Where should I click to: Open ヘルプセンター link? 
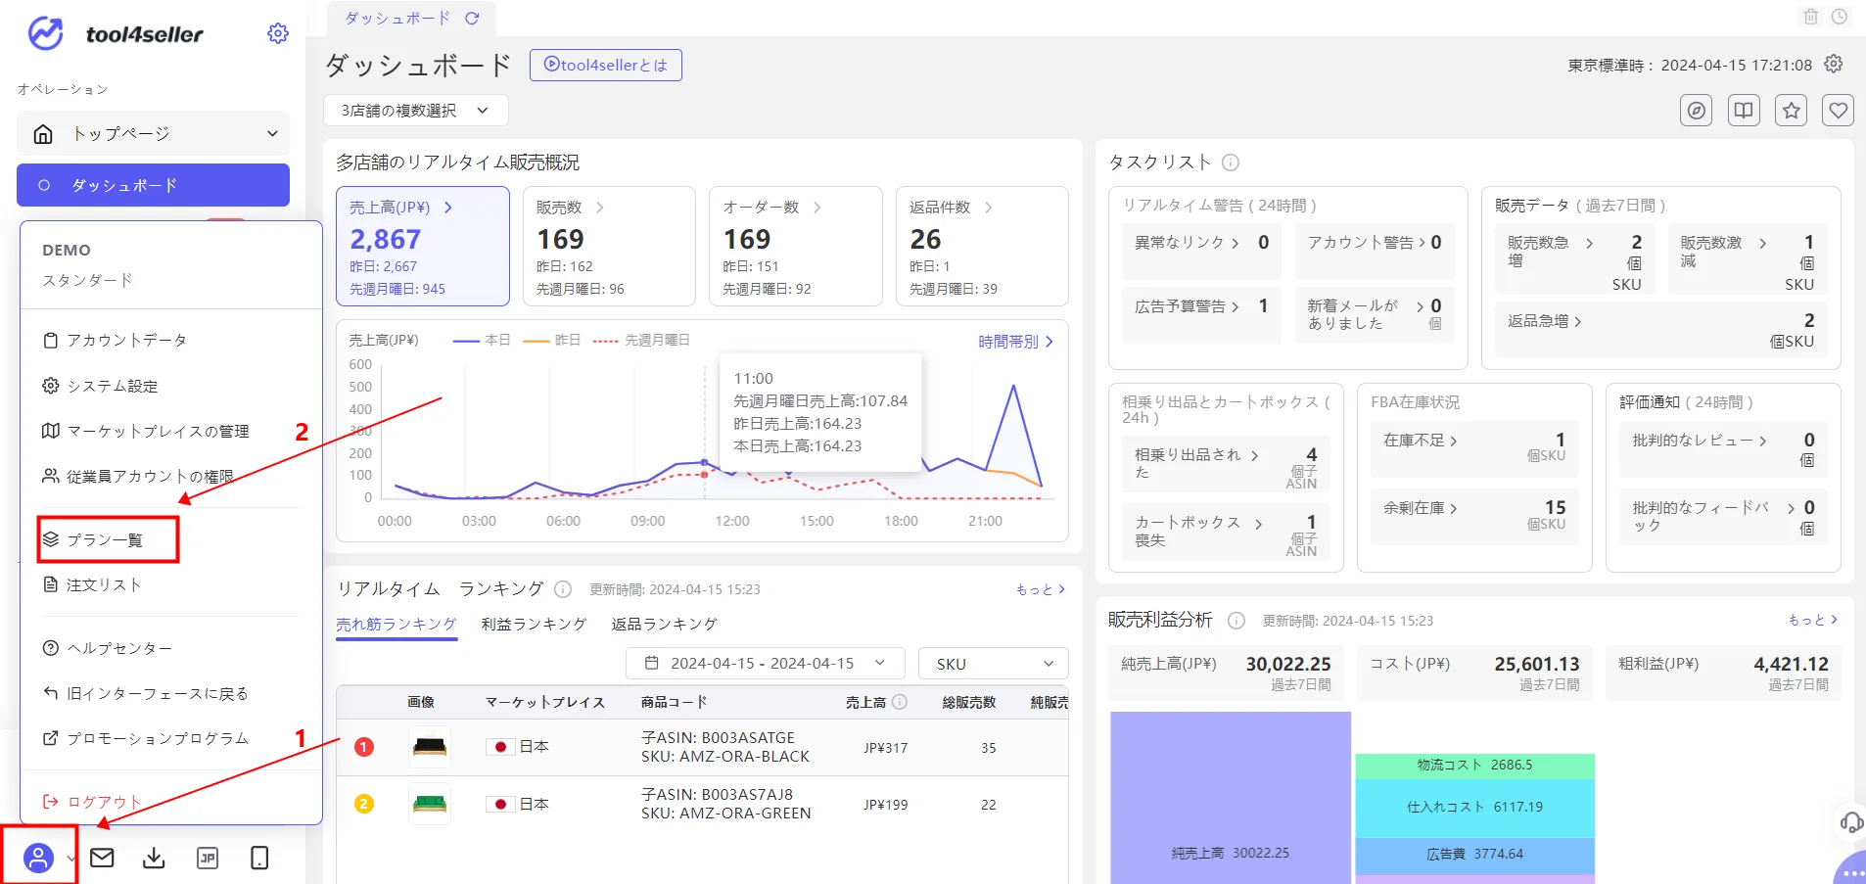point(107,648)
